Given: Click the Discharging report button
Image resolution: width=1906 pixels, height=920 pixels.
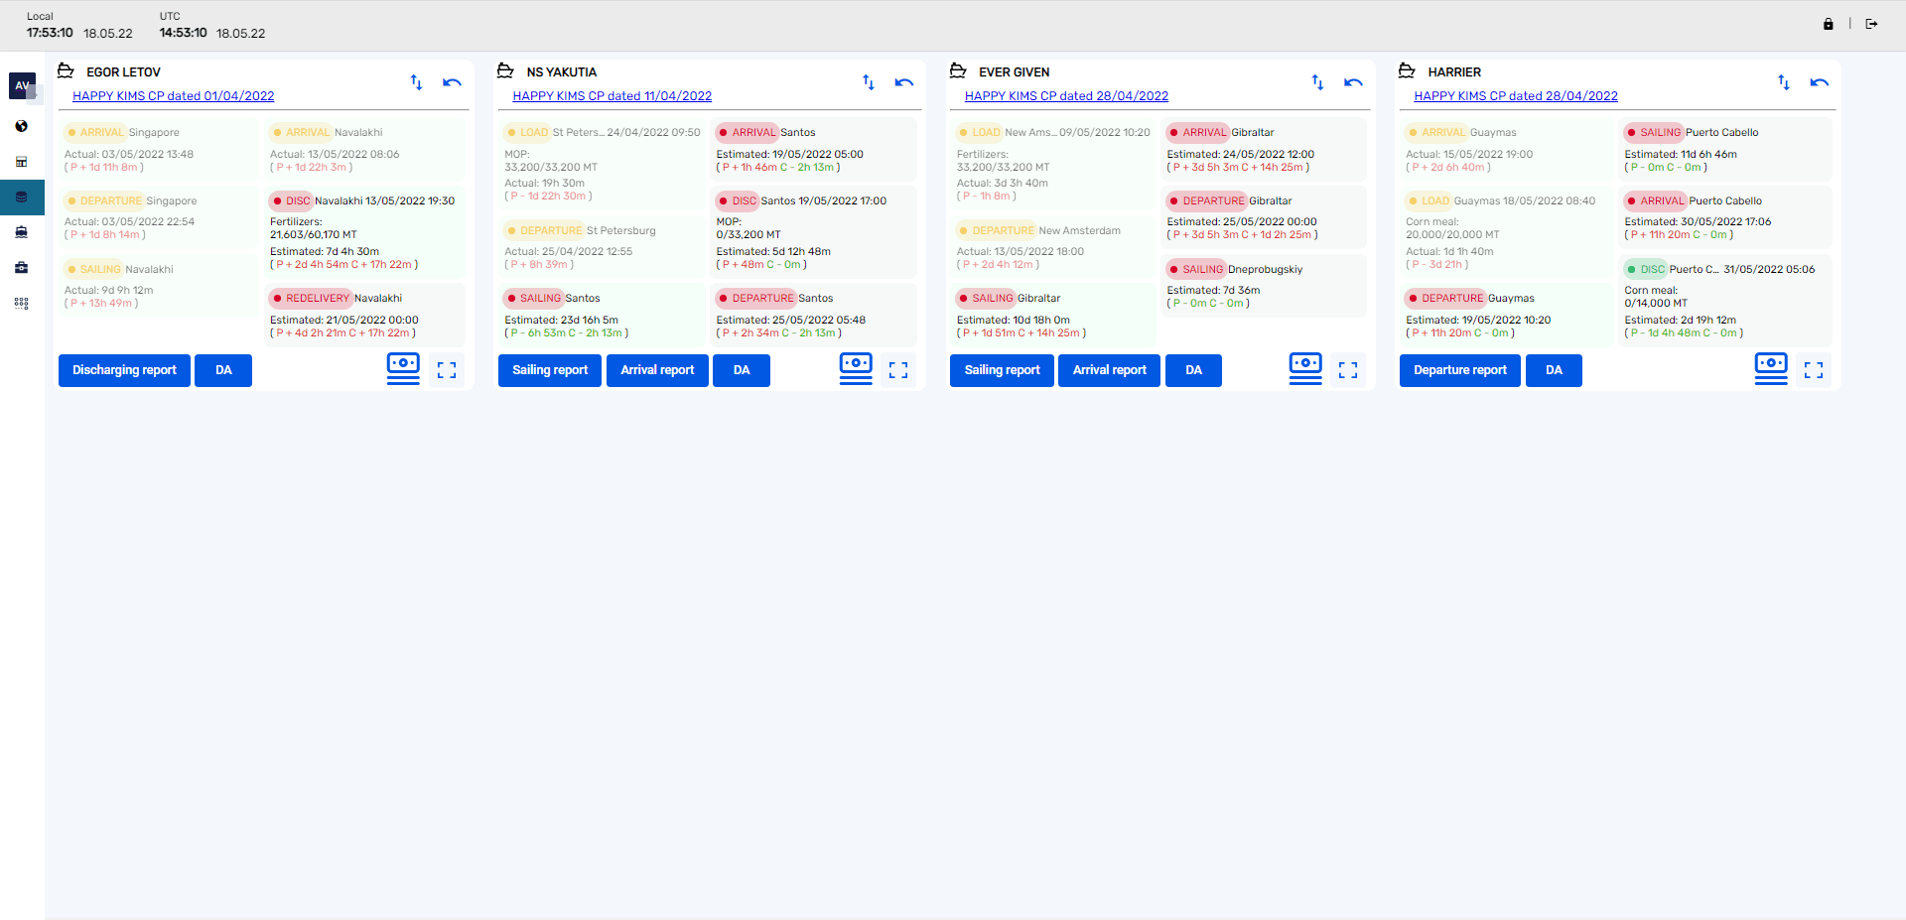Looking at the screenshot, I should (124, 370).
